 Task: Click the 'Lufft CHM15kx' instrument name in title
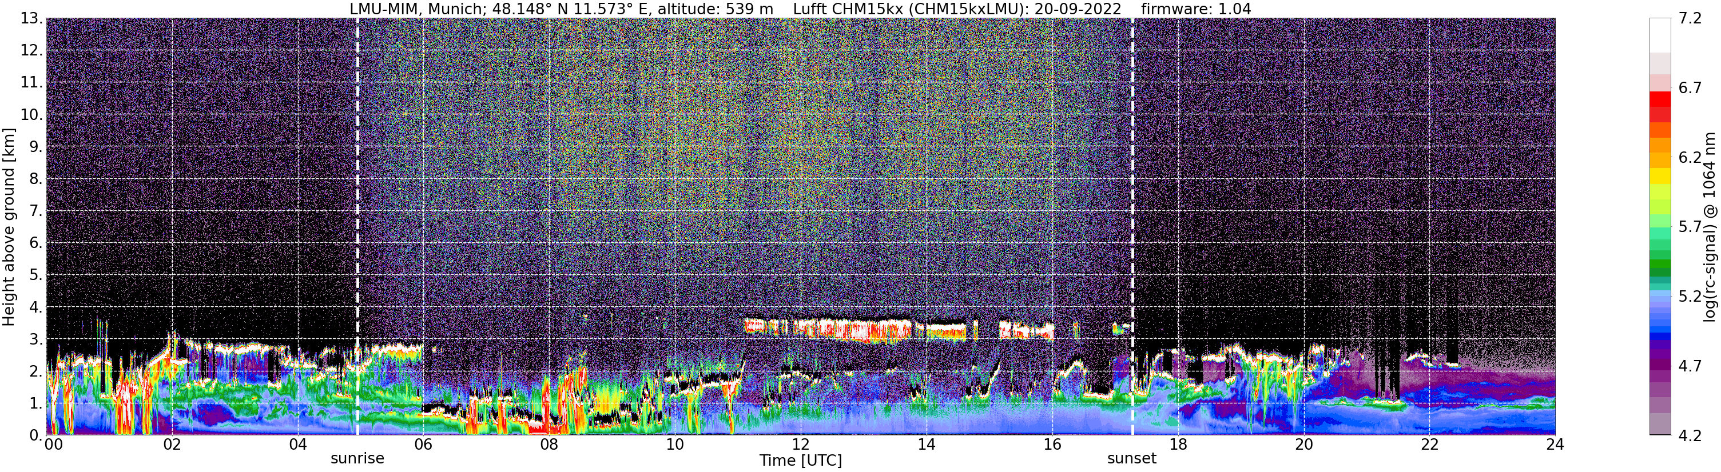click(847, 9)
